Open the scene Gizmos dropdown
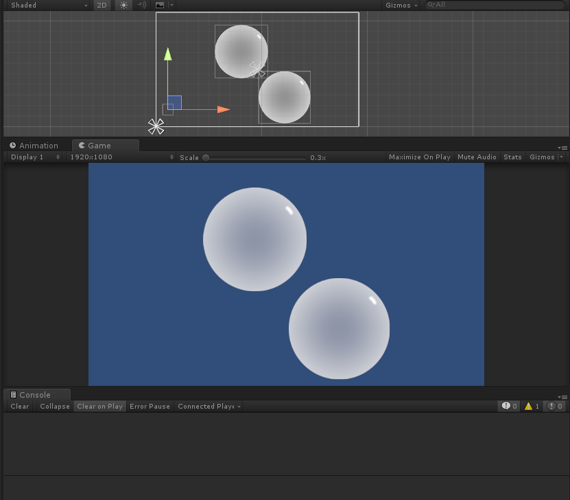 (400, 5)
